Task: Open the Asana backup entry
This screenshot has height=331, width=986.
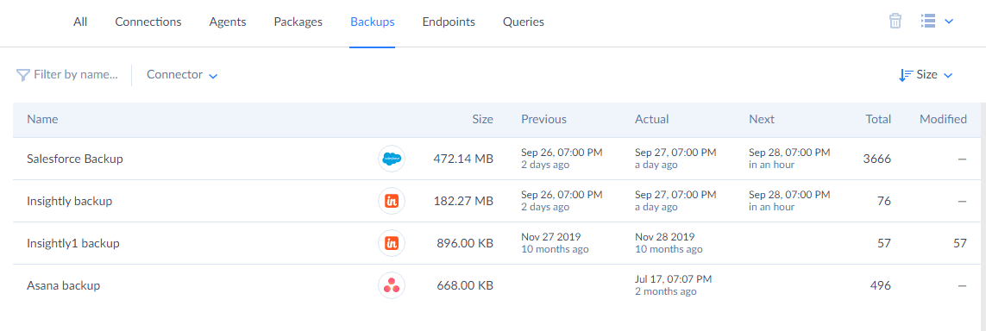Action: [64, 285]
